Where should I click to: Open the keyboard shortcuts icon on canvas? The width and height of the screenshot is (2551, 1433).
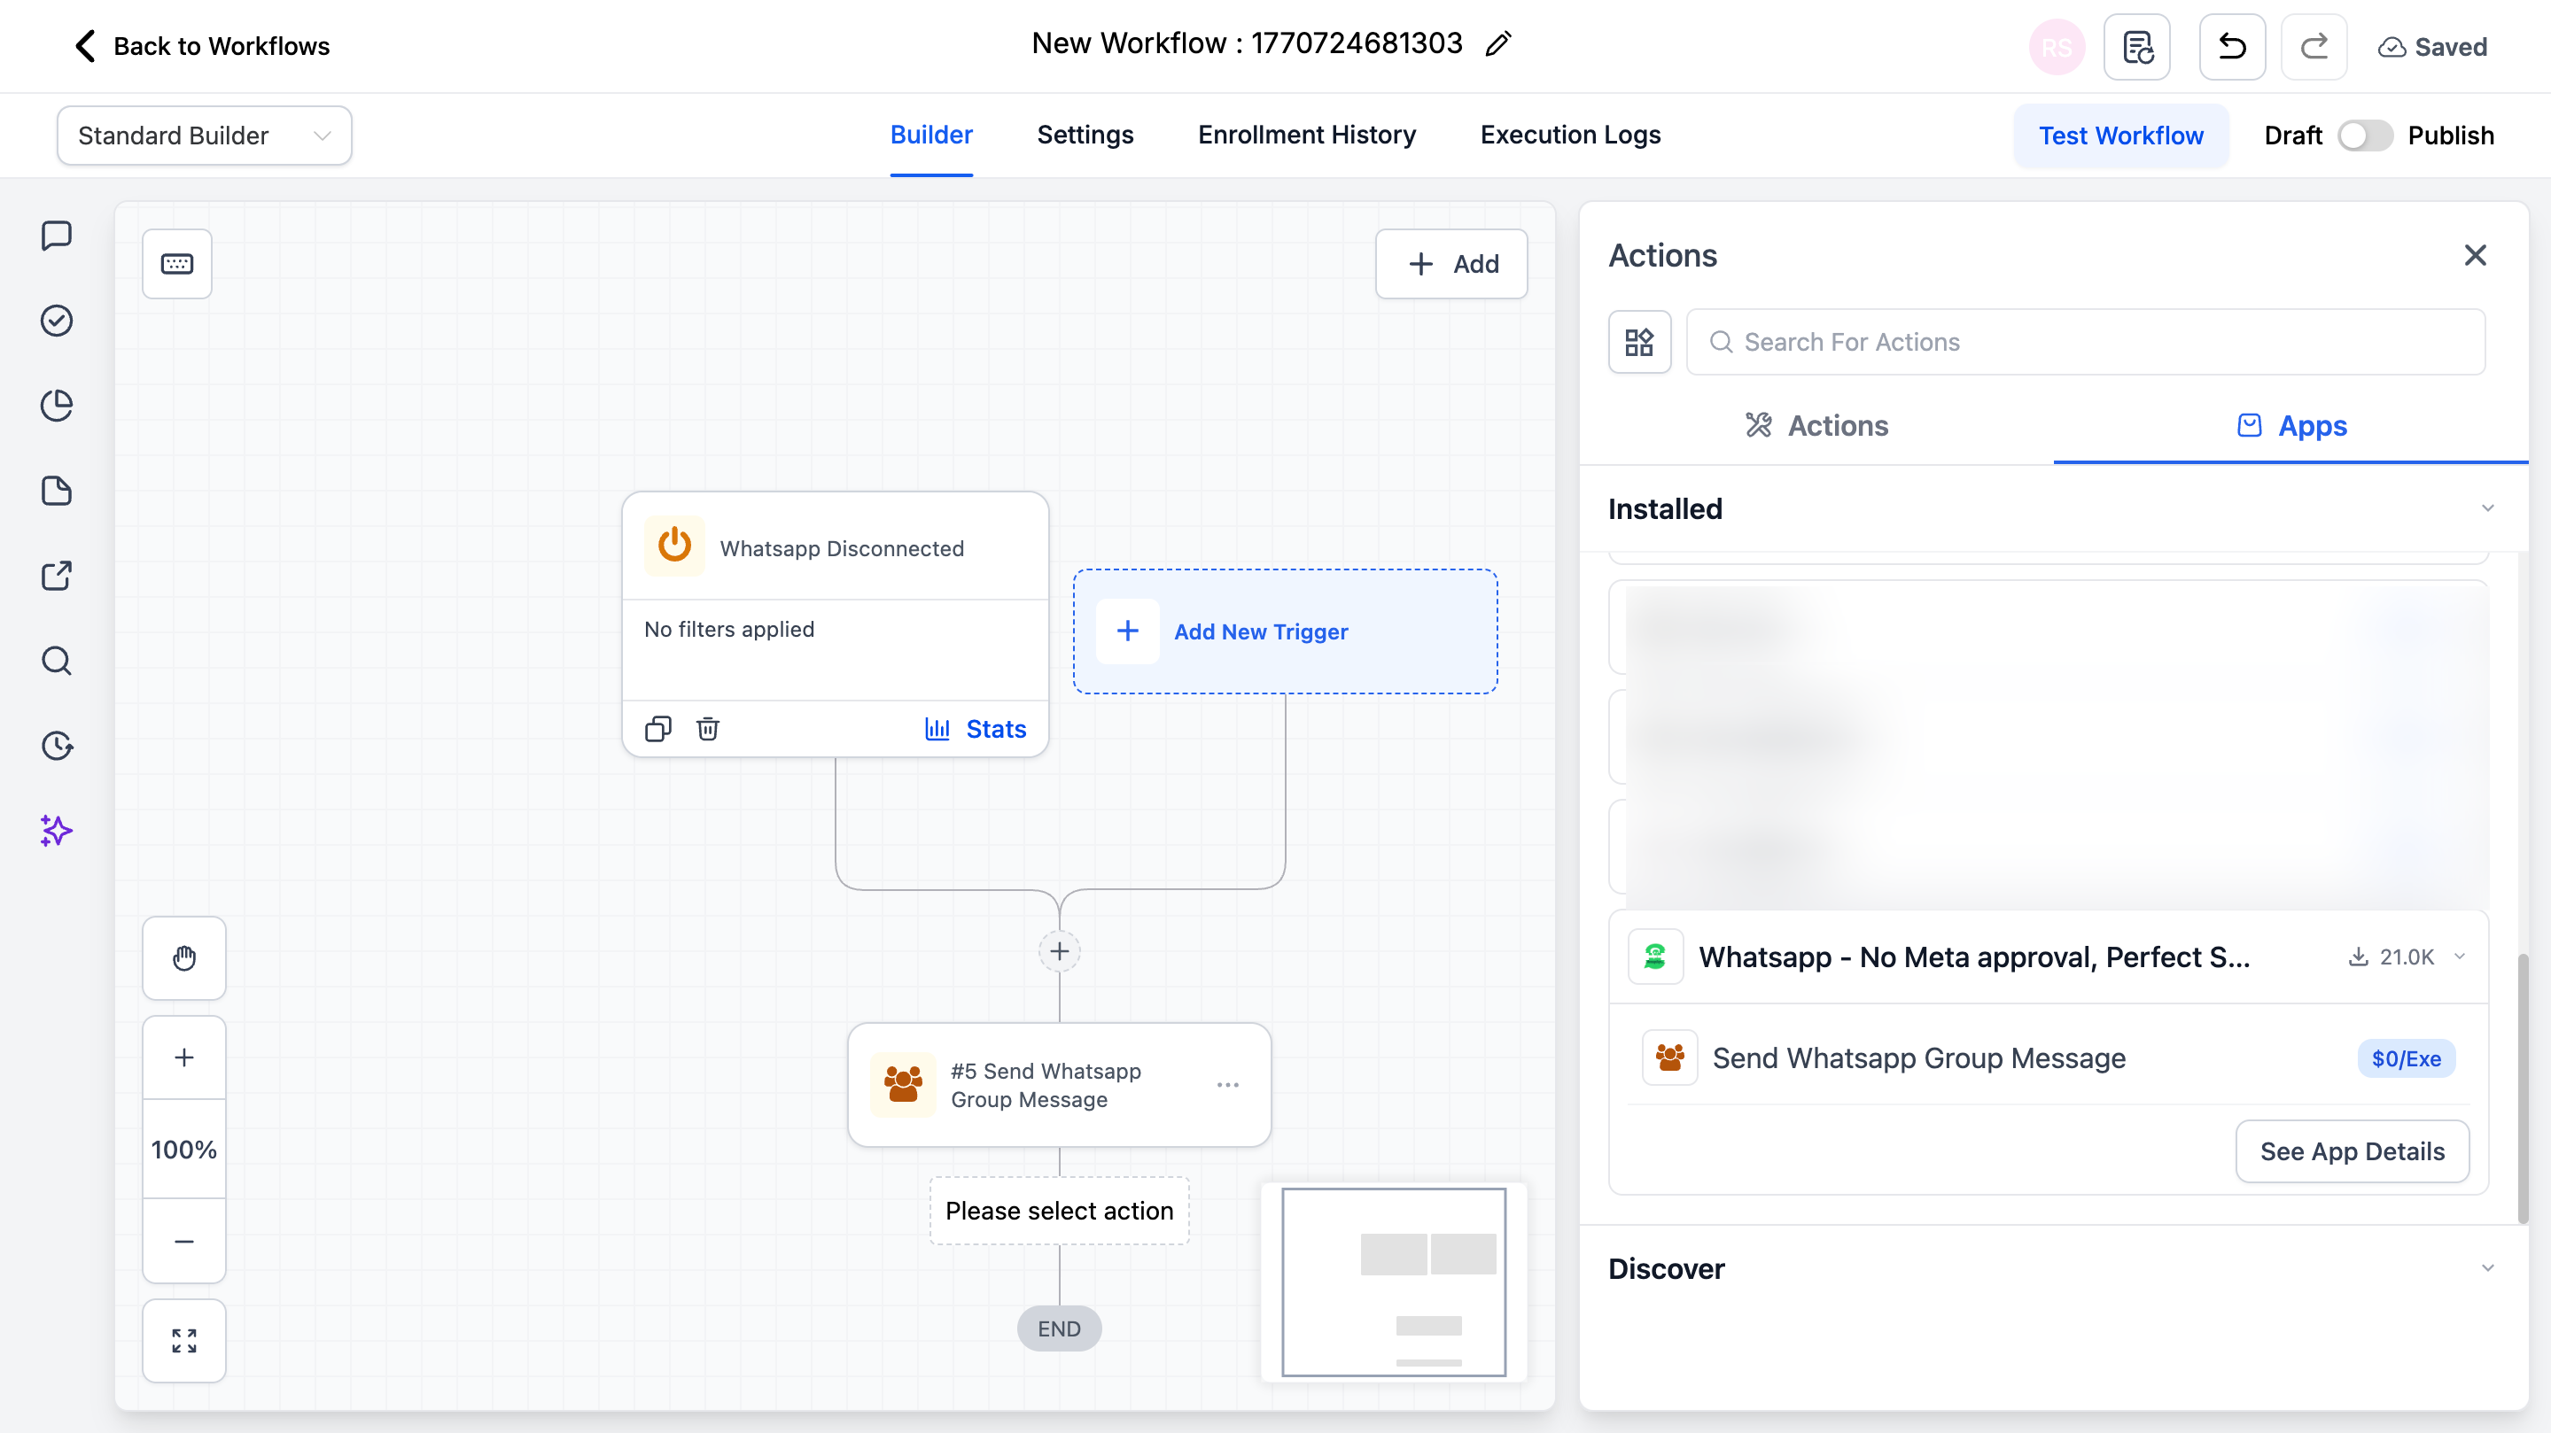click(x=176, y=263)
